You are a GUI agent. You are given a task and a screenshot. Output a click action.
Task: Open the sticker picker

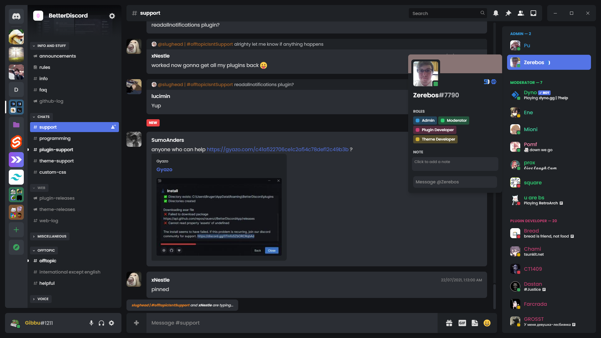(x=475, y=323)
